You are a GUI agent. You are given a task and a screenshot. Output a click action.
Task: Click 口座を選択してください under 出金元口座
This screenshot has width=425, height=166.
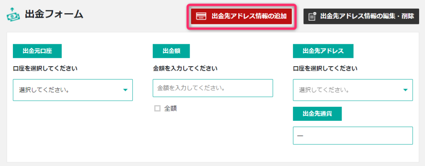(x=45, y=68)
